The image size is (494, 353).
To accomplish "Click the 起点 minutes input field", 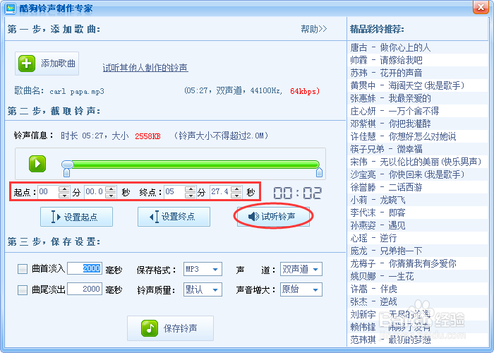I will 48,191.
